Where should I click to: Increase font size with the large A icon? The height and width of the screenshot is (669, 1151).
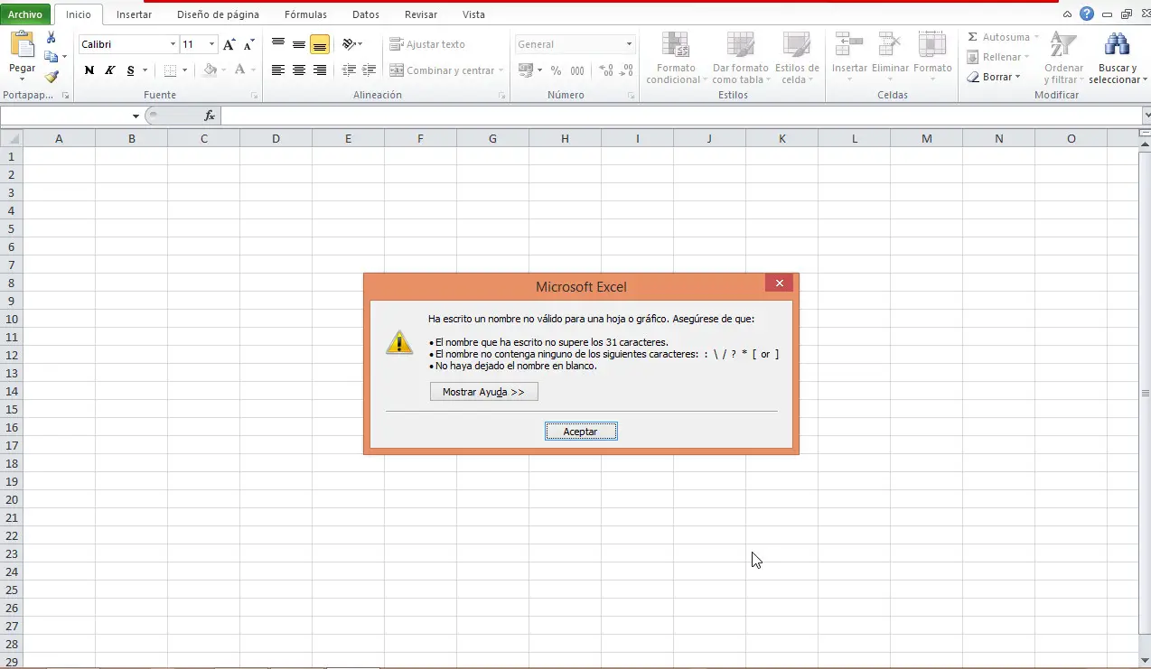229,44
